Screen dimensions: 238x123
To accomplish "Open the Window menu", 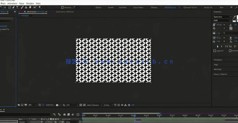I will click(x=30, y=3).
